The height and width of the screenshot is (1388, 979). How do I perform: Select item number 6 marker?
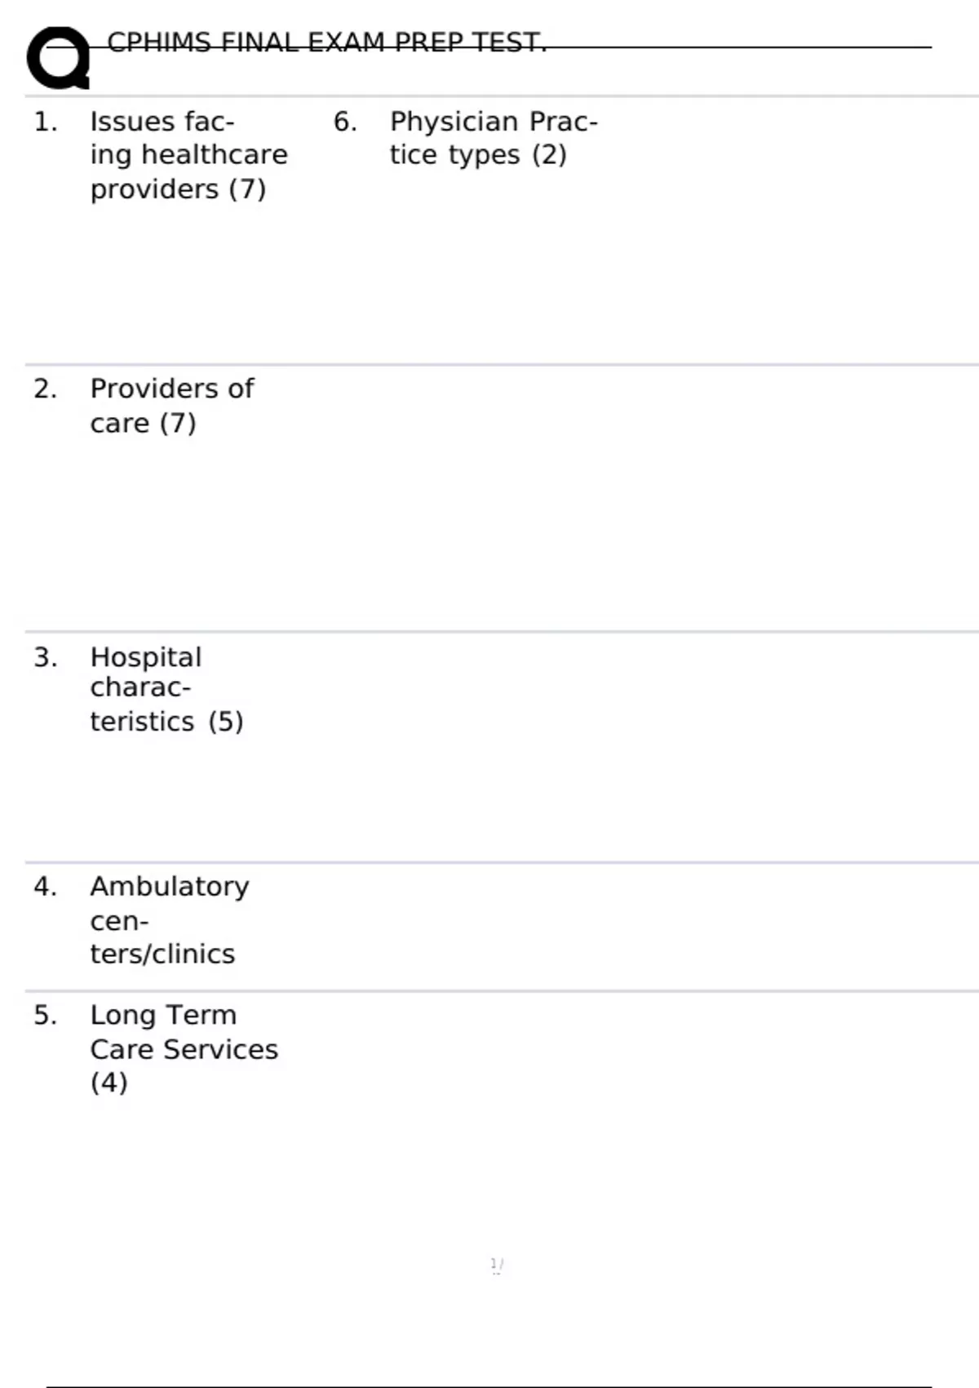click(345, 122)
